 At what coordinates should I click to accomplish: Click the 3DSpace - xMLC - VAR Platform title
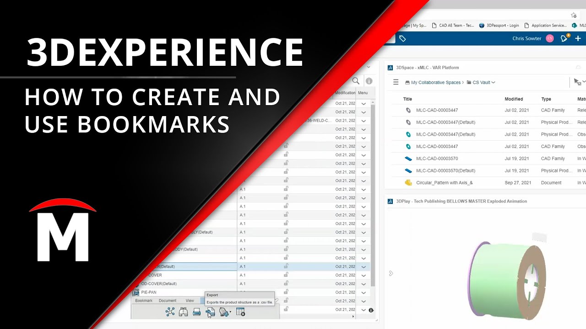[x=427, y=68]
